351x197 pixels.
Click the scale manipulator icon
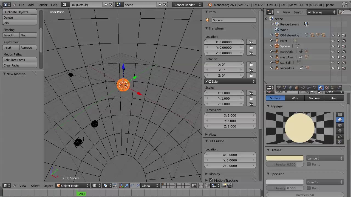point(138,186)
